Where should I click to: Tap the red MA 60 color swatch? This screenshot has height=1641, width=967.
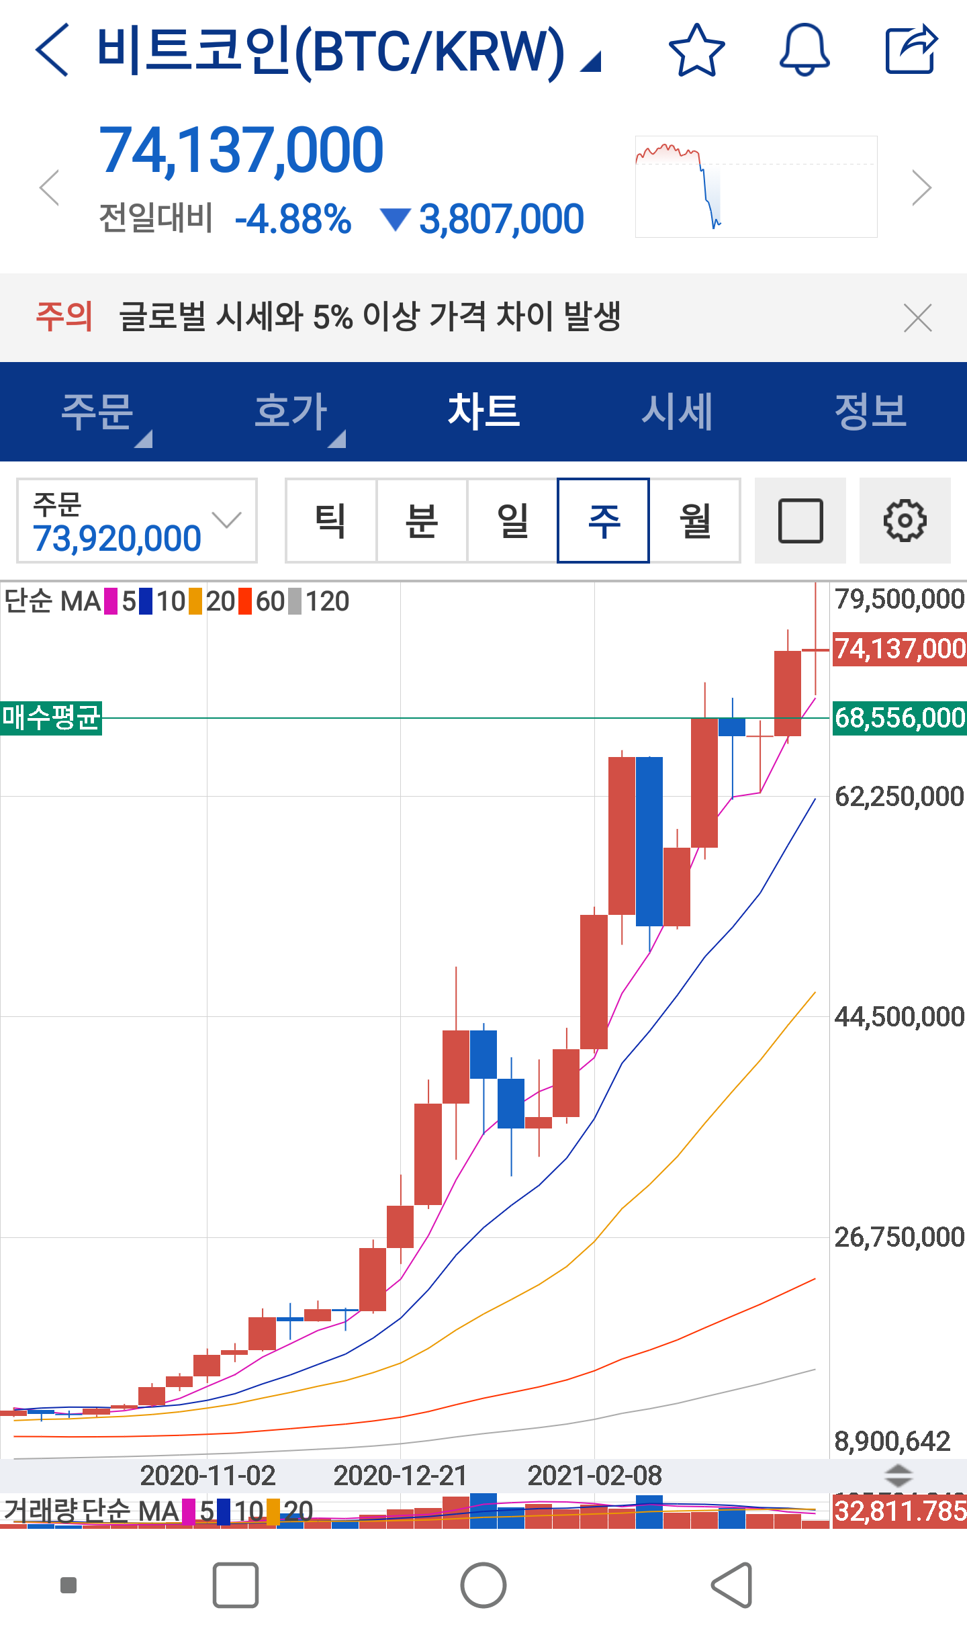pos(245,601)
